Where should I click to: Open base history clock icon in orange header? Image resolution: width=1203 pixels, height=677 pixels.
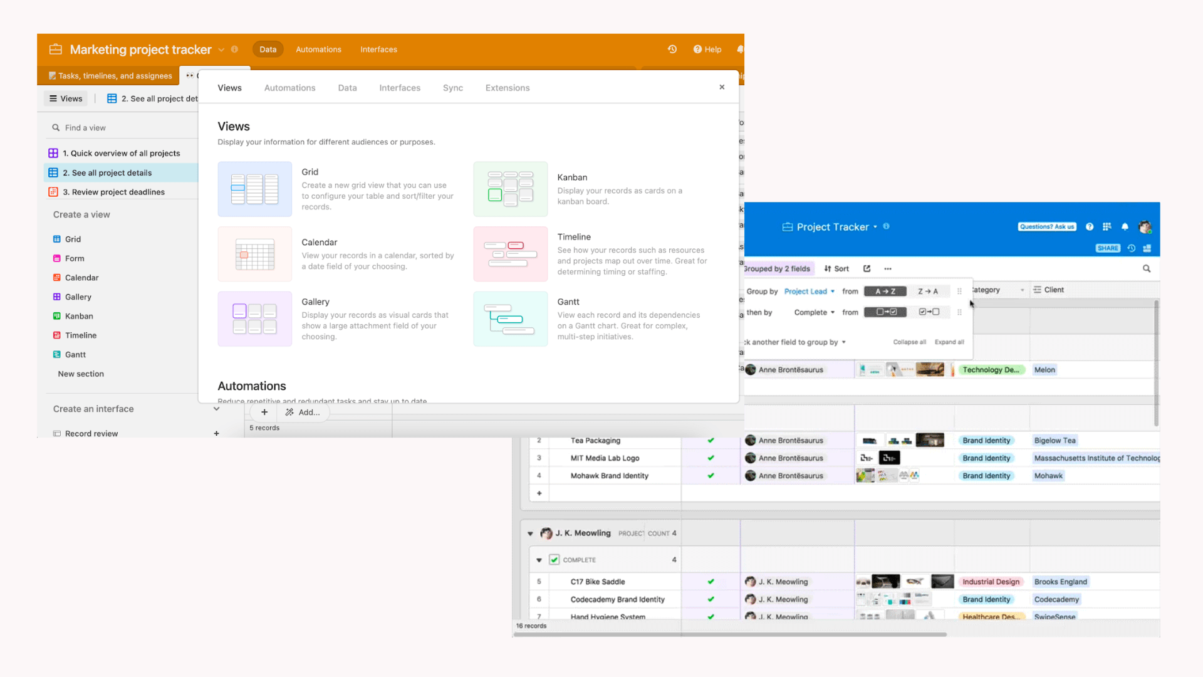click(672, 49)
